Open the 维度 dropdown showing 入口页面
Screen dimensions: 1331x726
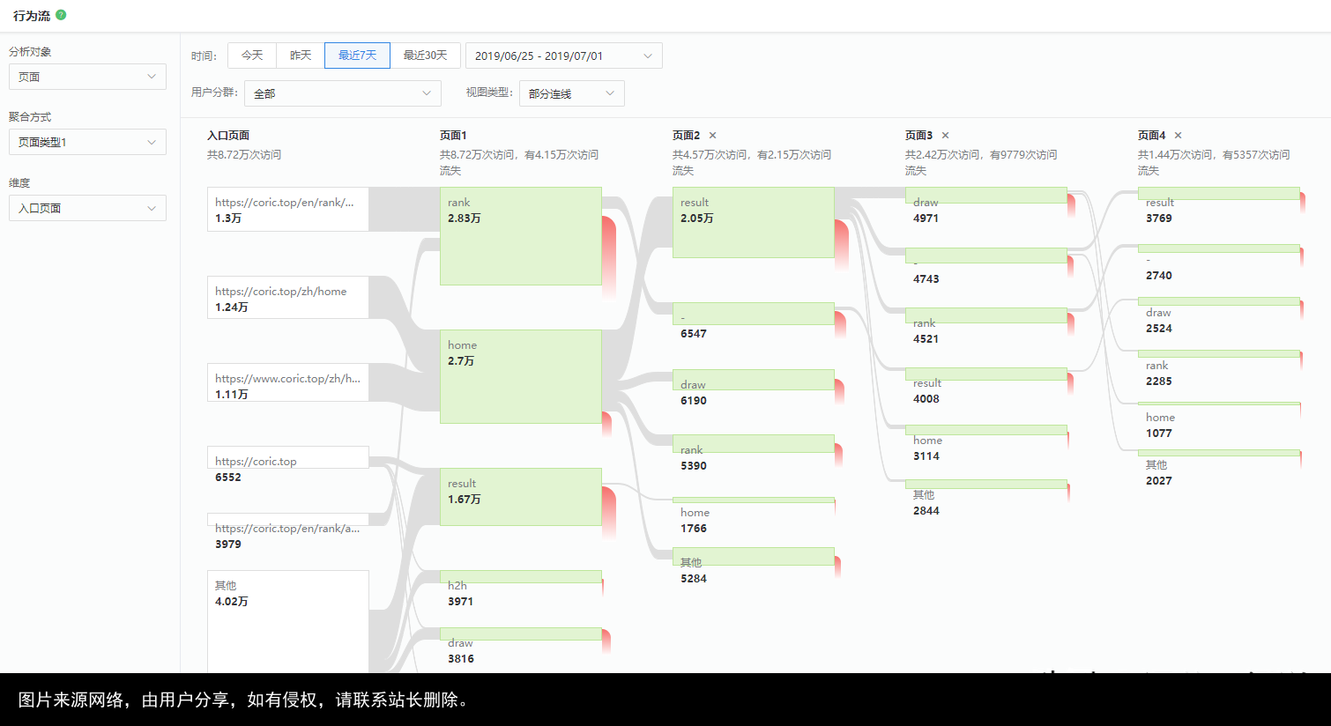(x=86, y=208)
